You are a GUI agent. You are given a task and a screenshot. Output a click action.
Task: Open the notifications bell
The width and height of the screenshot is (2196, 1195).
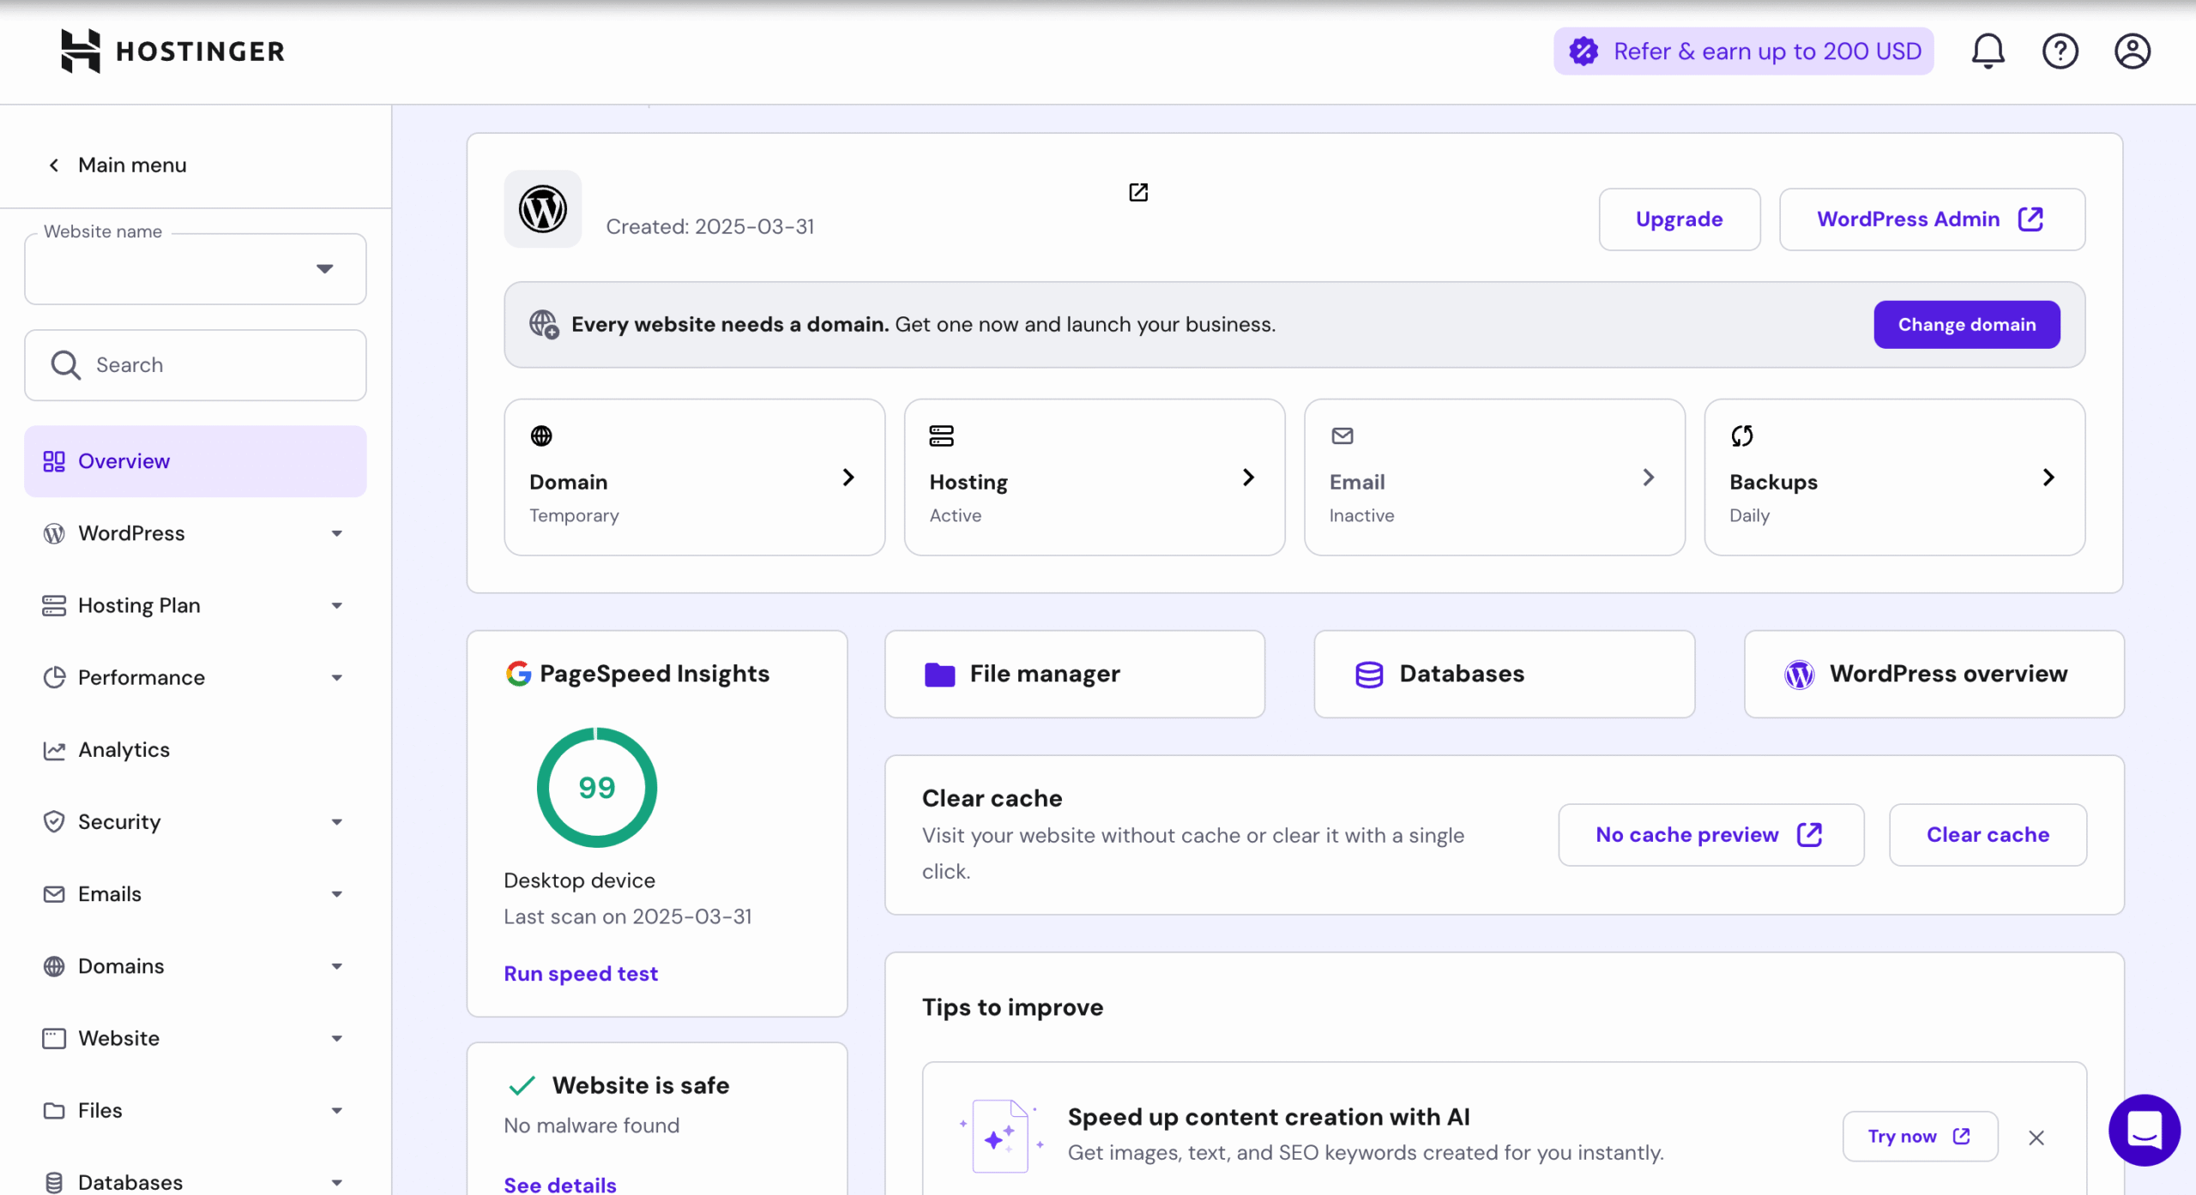coord(1988,51)
